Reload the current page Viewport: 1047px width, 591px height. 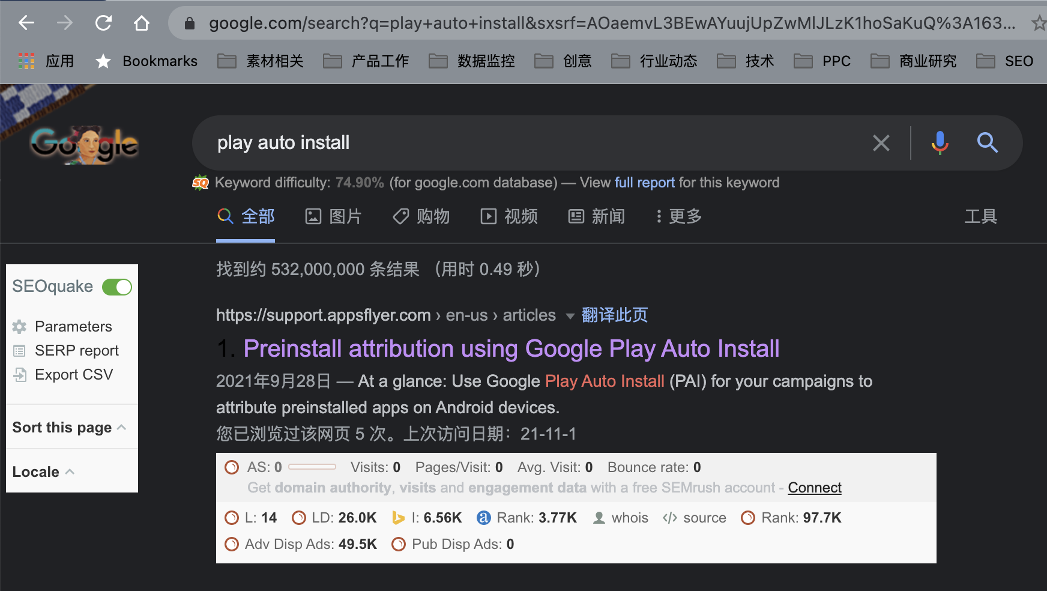[x=103, y=23]
